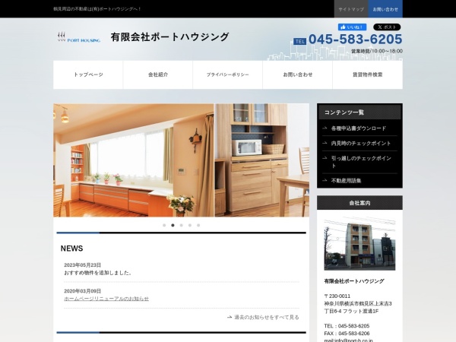Click the 有限会社ポートハウジング site title
The width and height of the screenshot is (456, 342).
(169, 37)
